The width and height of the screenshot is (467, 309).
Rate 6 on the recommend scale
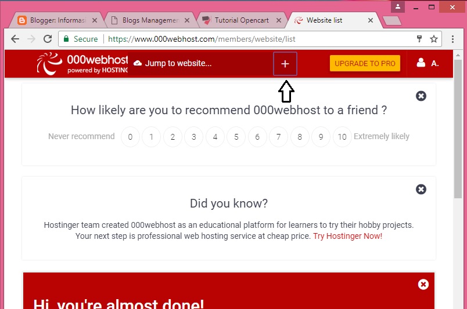coord(257,137)
